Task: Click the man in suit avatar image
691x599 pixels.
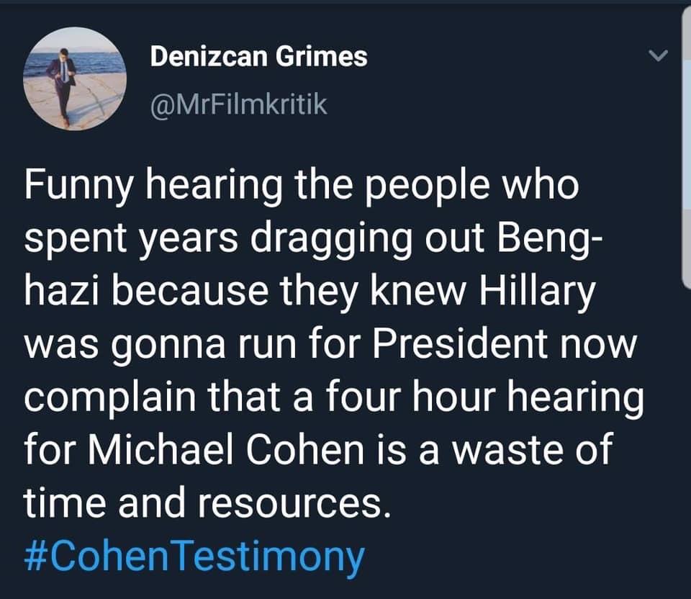Action: 75,79
